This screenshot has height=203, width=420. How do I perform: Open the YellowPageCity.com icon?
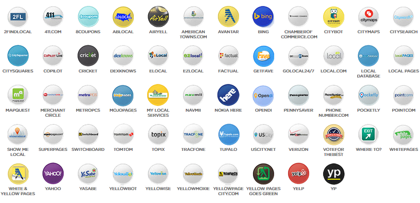228,174
